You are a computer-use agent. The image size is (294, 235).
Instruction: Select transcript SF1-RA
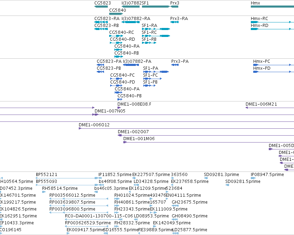point(150,26)
